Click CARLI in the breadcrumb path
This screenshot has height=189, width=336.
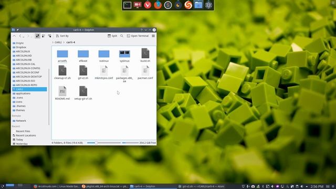point(58,43)
